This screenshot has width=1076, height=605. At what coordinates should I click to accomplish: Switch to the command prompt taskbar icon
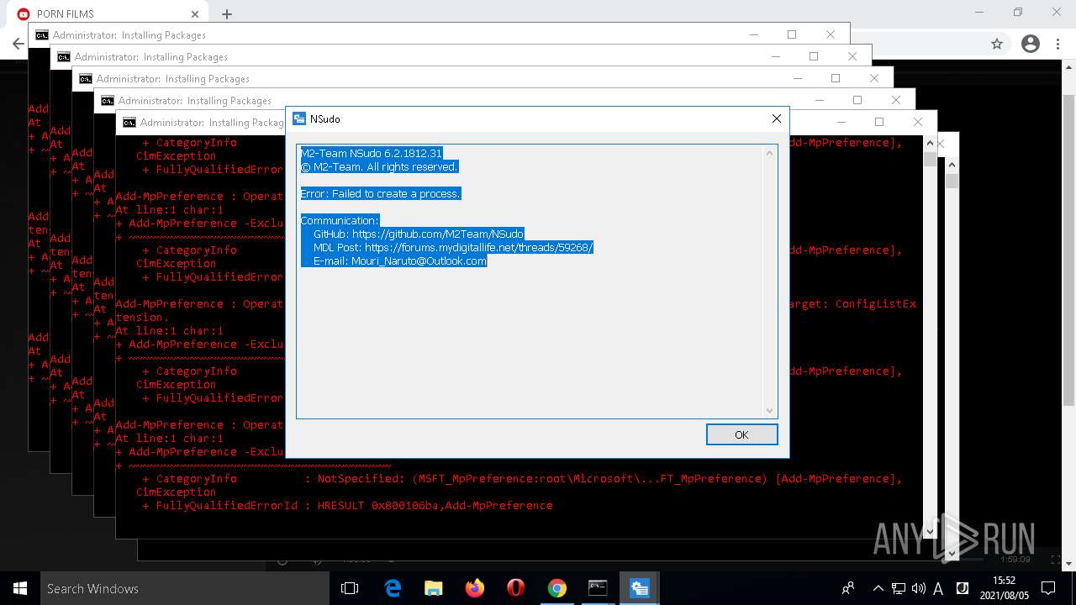click(x=598, y=588)
